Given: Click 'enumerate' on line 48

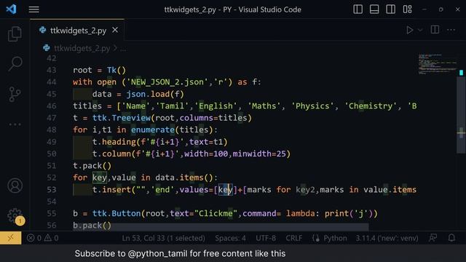Looking at the screenshot, I should [153, 130].
